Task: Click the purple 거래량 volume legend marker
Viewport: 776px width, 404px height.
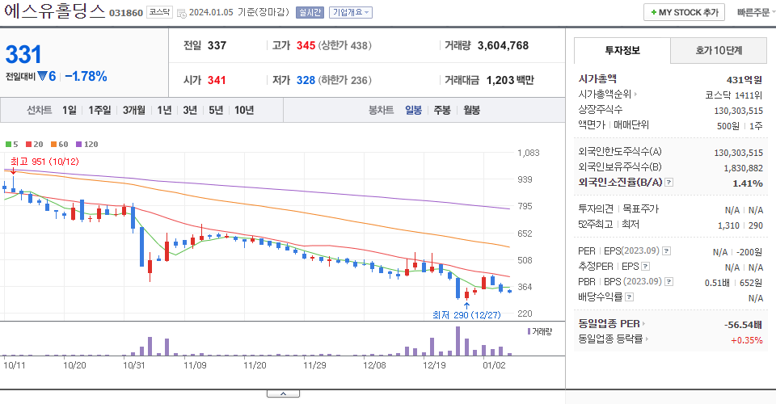Action: click(x=529, y=331)
